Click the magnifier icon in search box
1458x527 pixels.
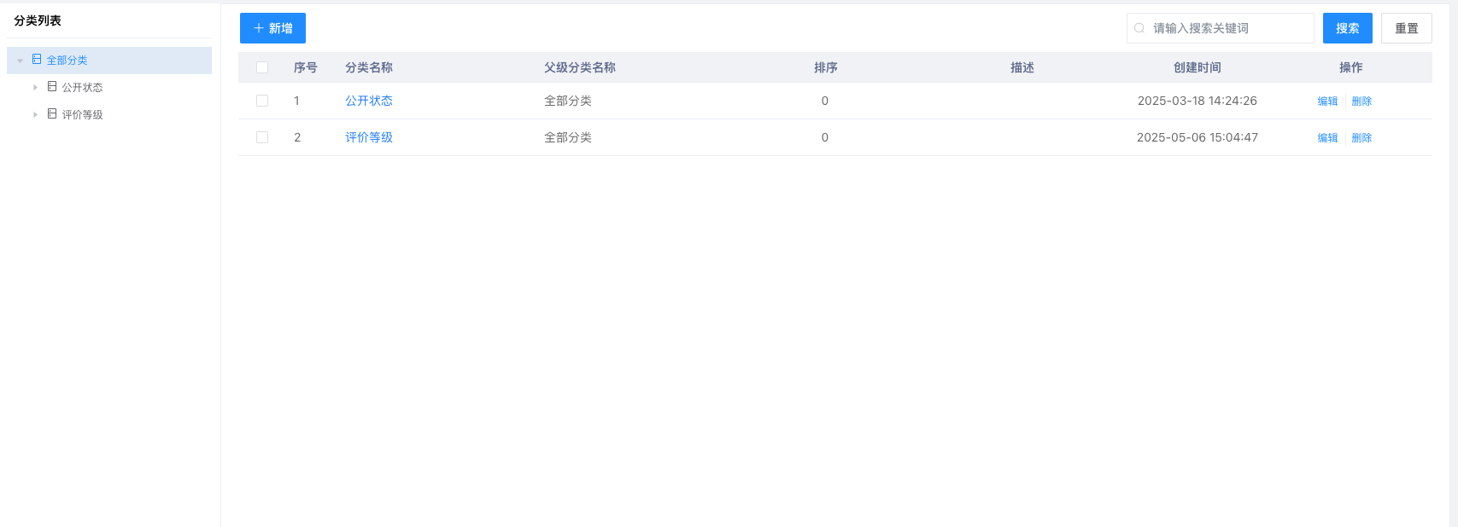pyautogui.click(x=1139, y=28)
